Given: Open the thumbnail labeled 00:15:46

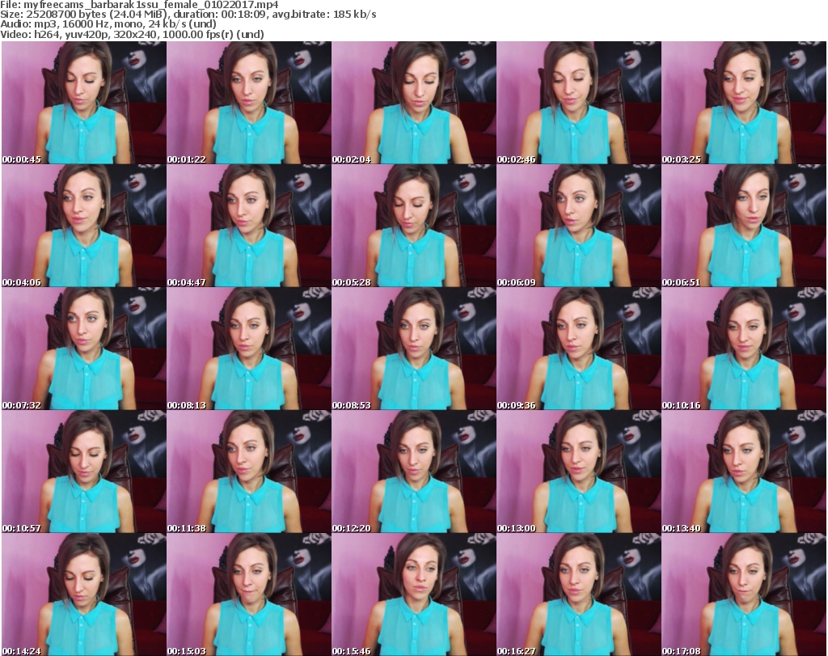Looking at the screenshot, I should (x=413, y=595).
